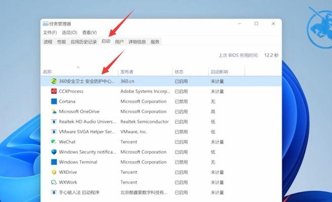Click the VMware SVGA Helper icon
The width and height of the screenshot is (332, 202).
pos(54,132)
